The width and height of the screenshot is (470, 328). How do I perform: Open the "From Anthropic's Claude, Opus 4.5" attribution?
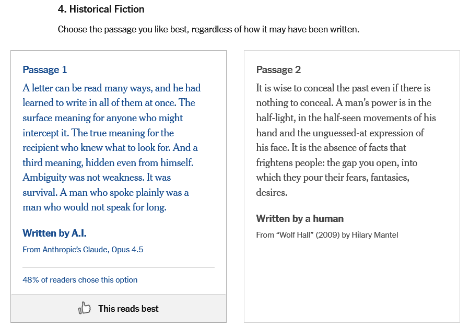coord(83,250)
